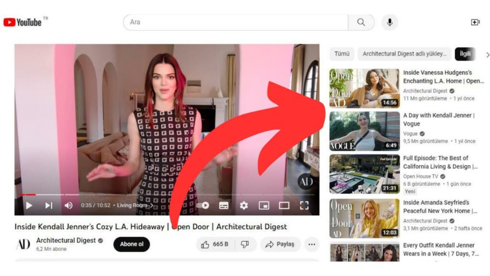Mute the video volume
The height and width of the screenshot is (276, 490).
pos(68,205)
